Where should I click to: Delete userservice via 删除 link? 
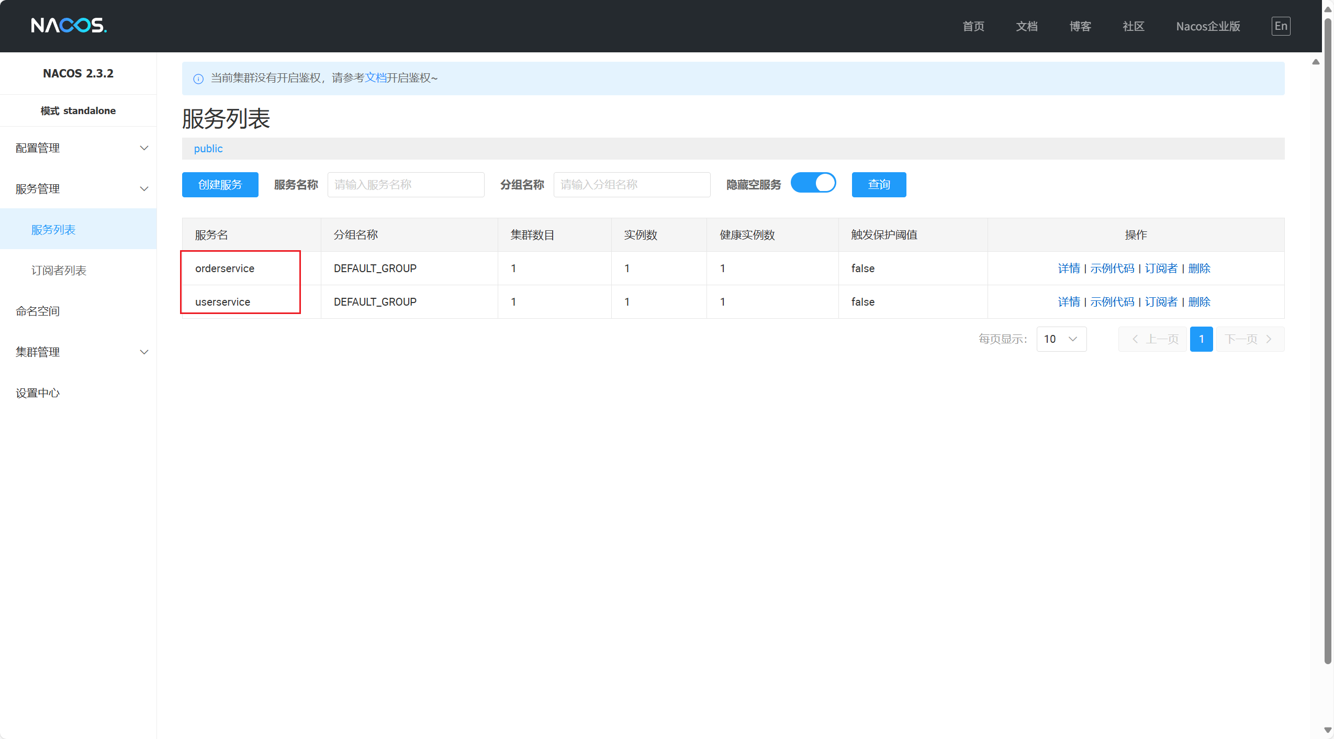point(1199,302)
